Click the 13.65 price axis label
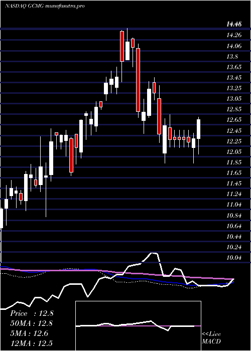This screenshot has height=351, width=251. (x=234, y=67)
